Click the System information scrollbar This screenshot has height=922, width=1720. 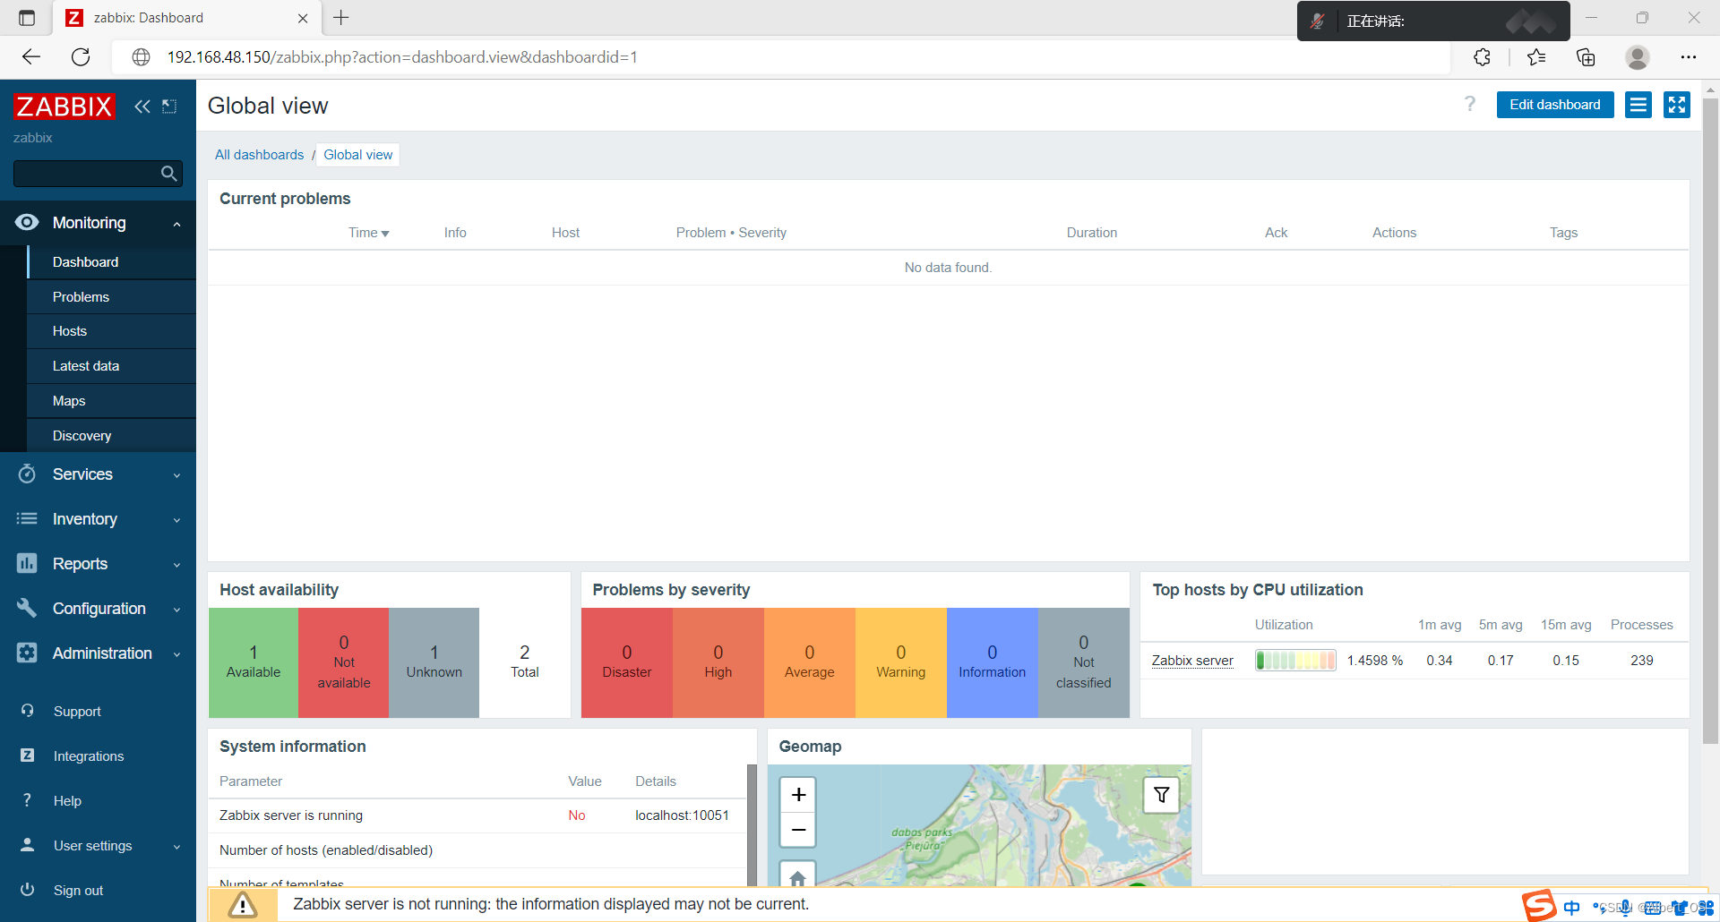752,824
